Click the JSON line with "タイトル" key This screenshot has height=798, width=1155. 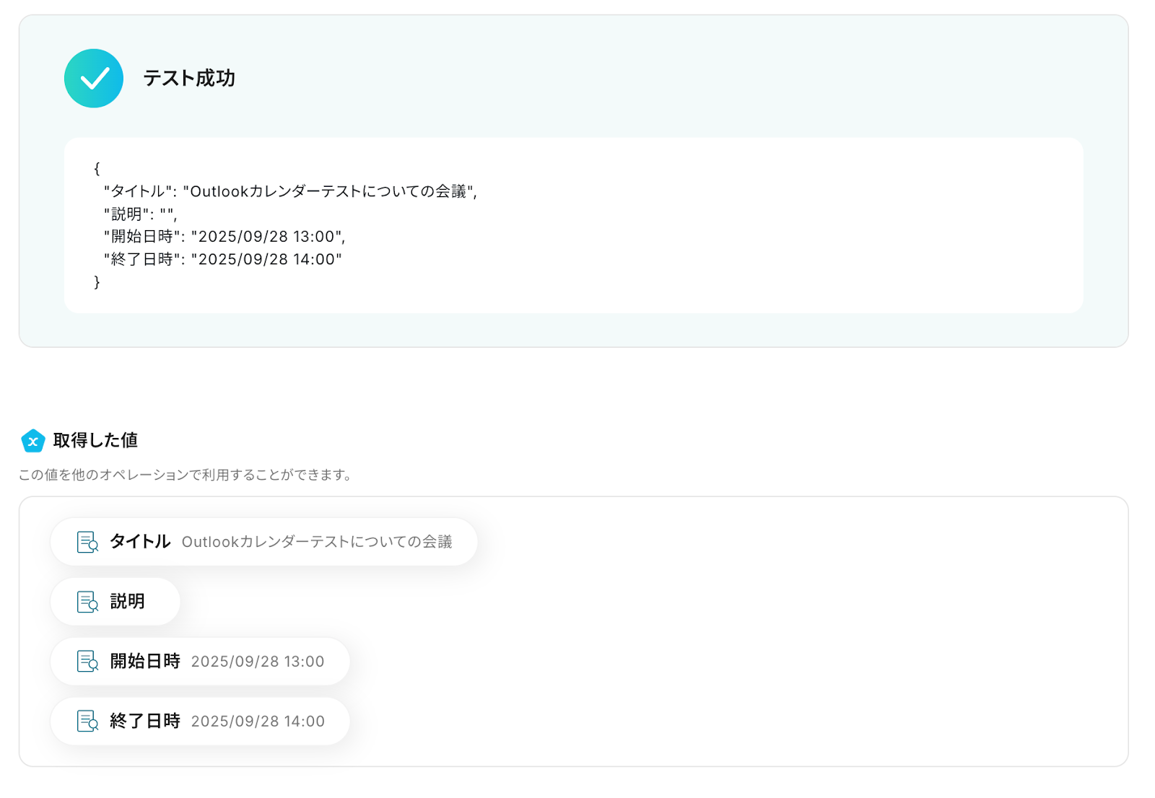click(290, 191)
